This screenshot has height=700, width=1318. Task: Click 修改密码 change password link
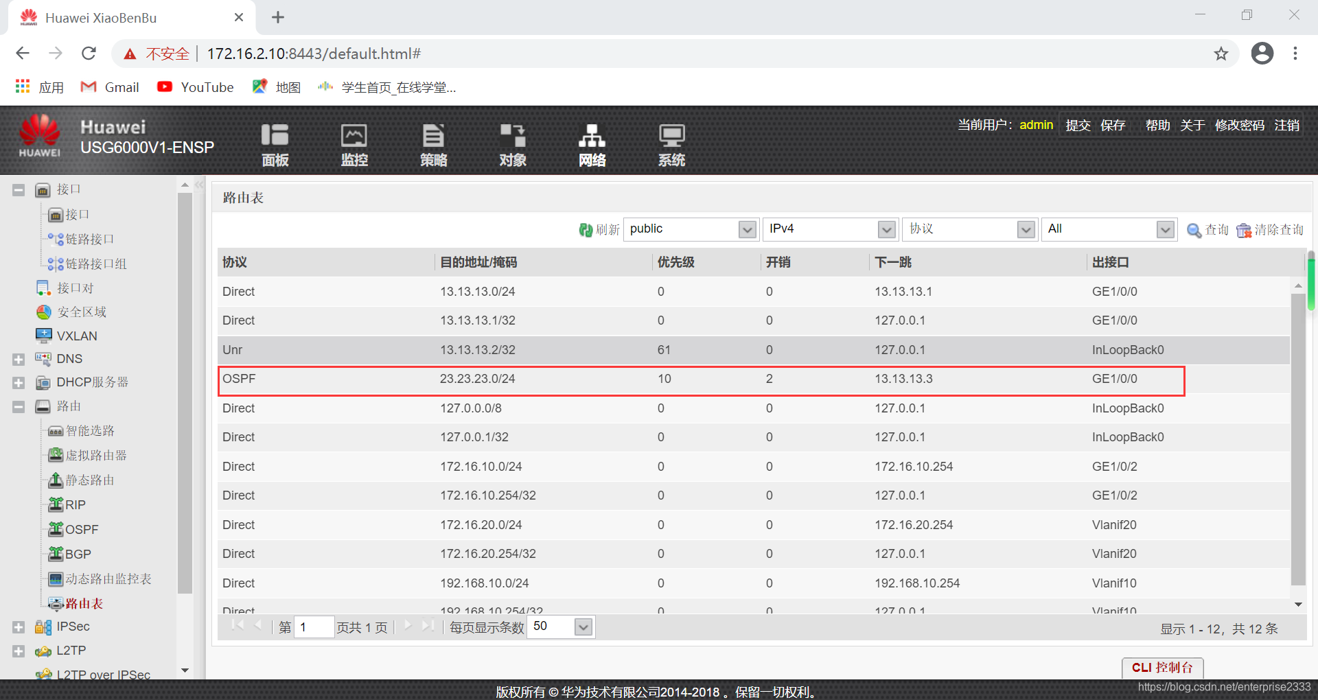(1240, 125)
